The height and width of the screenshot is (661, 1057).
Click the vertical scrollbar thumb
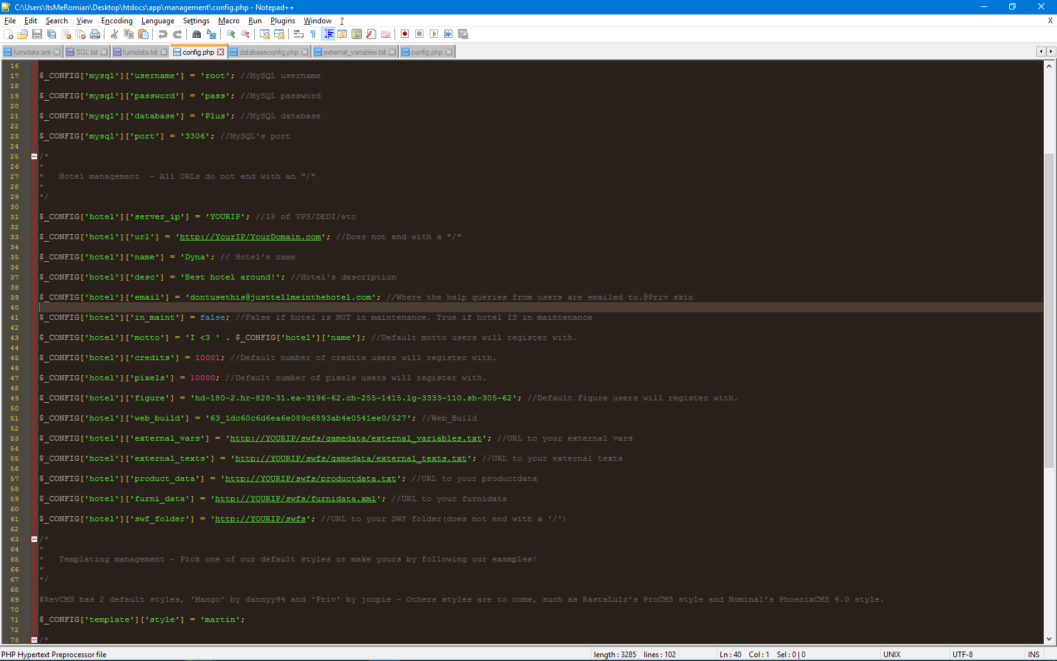click(x=1049, y=310)
